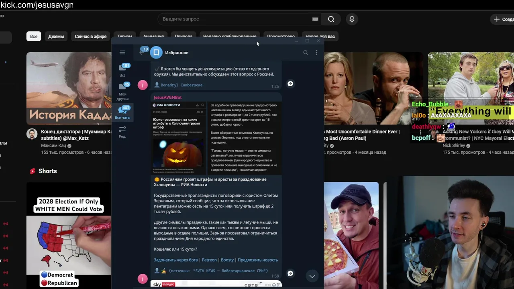Start YouTube voice search microphone
This screenshot has height=289, width=514.
click(352, 19)
